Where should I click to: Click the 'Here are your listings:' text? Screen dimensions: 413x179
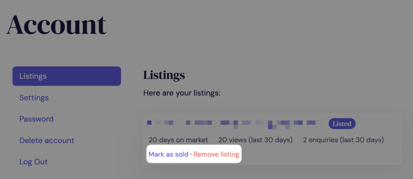coord(181,93)
